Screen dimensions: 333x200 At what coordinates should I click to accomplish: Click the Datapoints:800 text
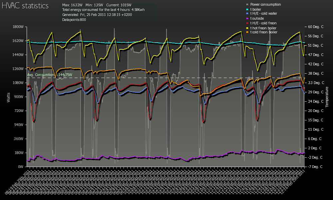[74, 20]
